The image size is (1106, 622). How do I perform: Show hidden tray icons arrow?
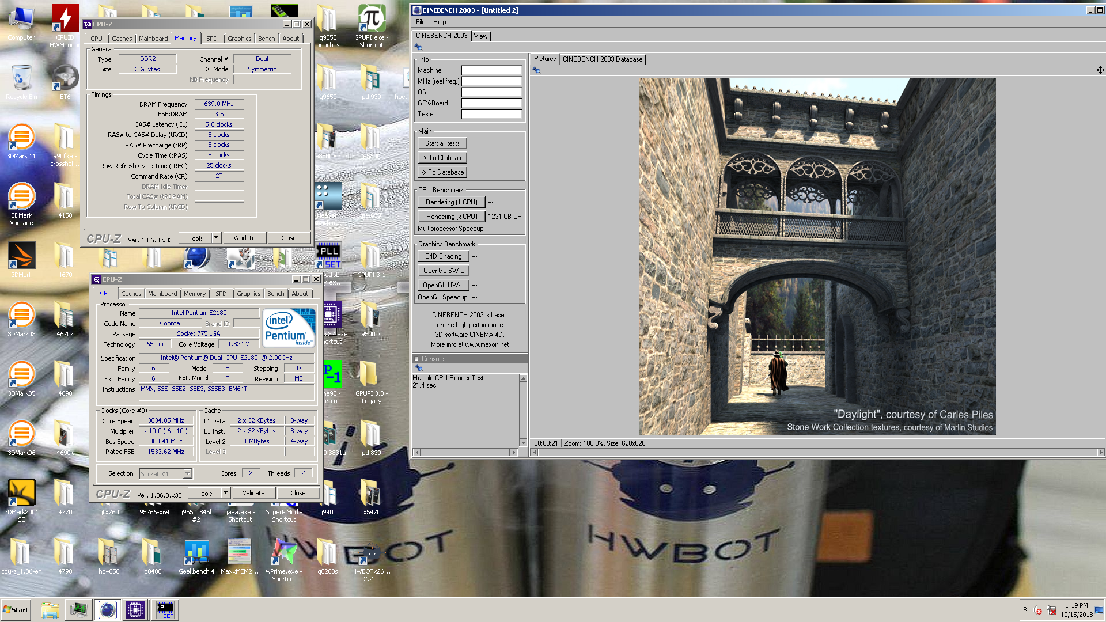point(1025,609)
